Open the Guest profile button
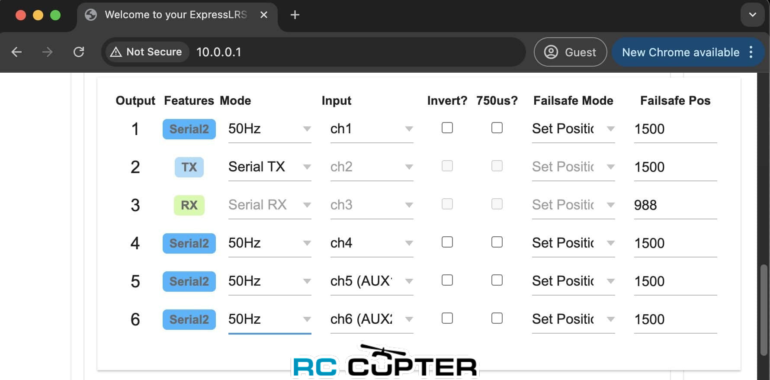The height and width of the screenshot is (380, 770). (570, 52)
